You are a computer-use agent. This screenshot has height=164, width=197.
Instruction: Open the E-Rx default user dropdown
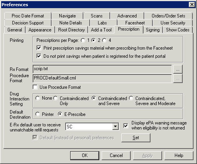coord(115,126)
